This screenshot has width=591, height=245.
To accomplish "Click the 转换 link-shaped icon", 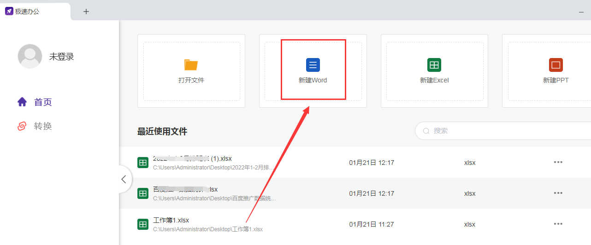I will click(x=22, y=126).
